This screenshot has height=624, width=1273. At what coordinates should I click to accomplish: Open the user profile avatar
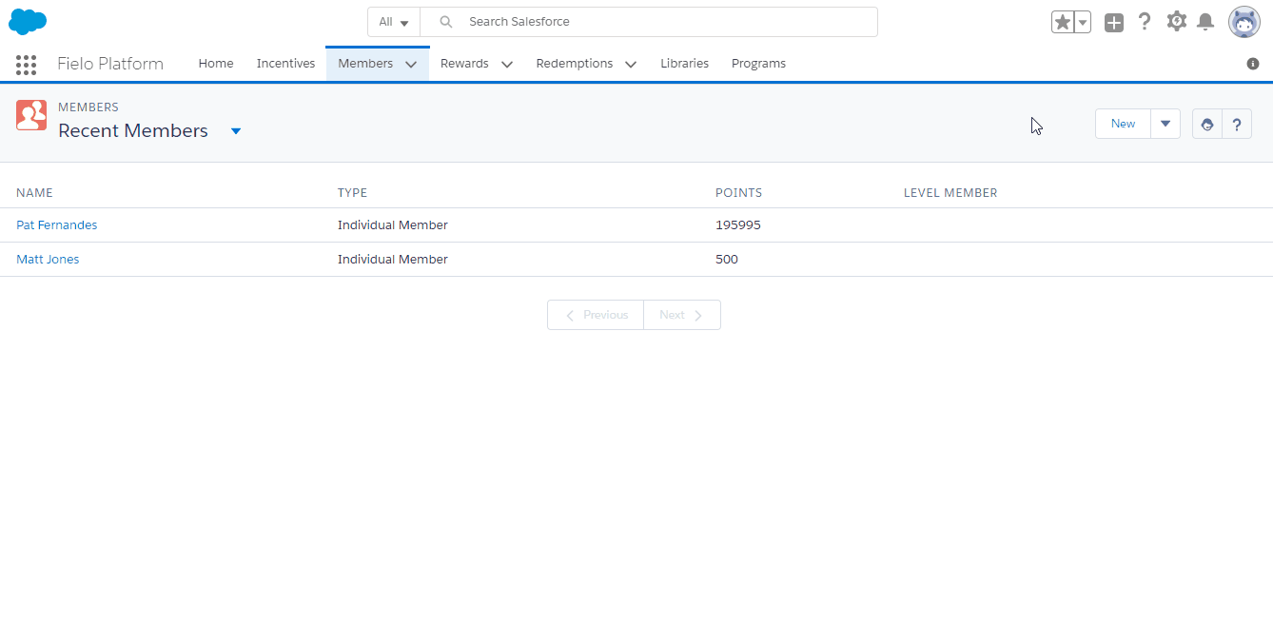point(1244,22)
